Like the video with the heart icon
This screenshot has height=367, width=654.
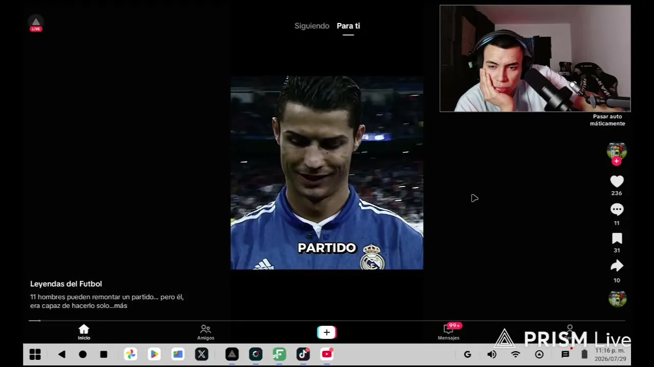point(617,181)
